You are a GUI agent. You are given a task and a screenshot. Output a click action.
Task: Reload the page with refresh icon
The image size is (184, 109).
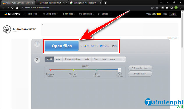coord(12,8)
